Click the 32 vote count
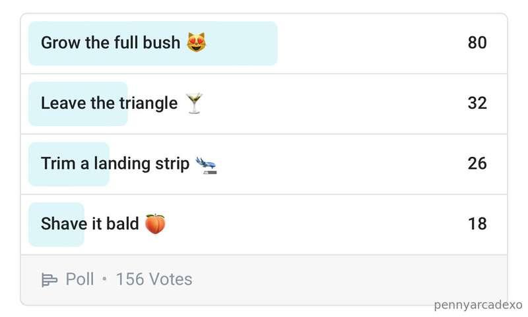Viewport: 528px width, 317px height. click(477, 103)
